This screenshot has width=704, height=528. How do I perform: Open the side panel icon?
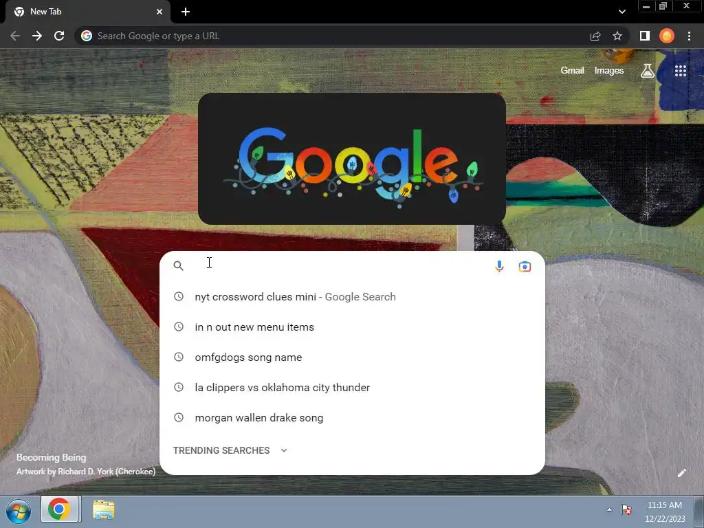click(645, 36)
